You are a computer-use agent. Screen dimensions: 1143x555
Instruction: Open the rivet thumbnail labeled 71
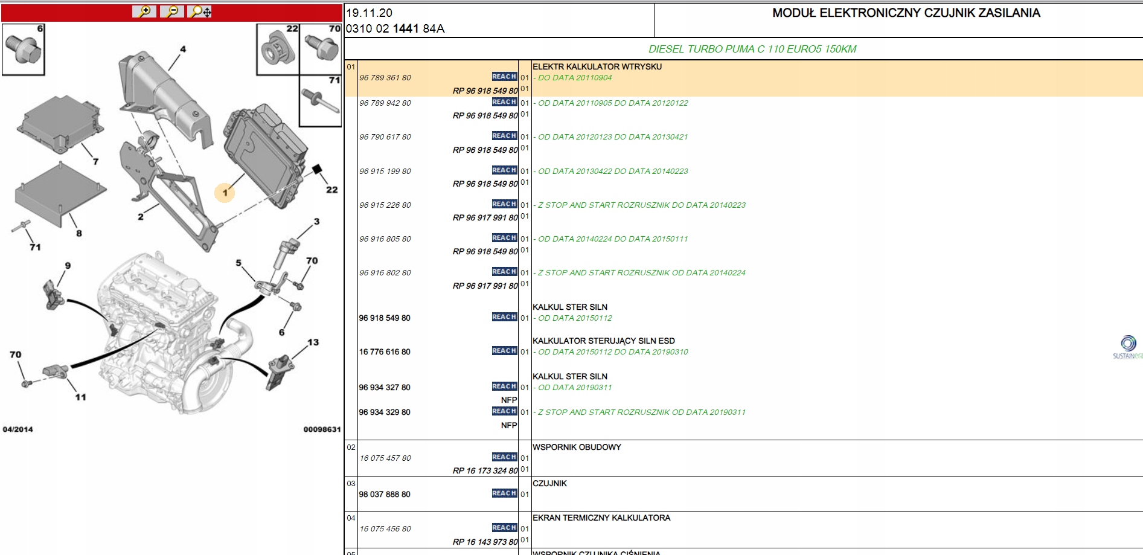321,101
